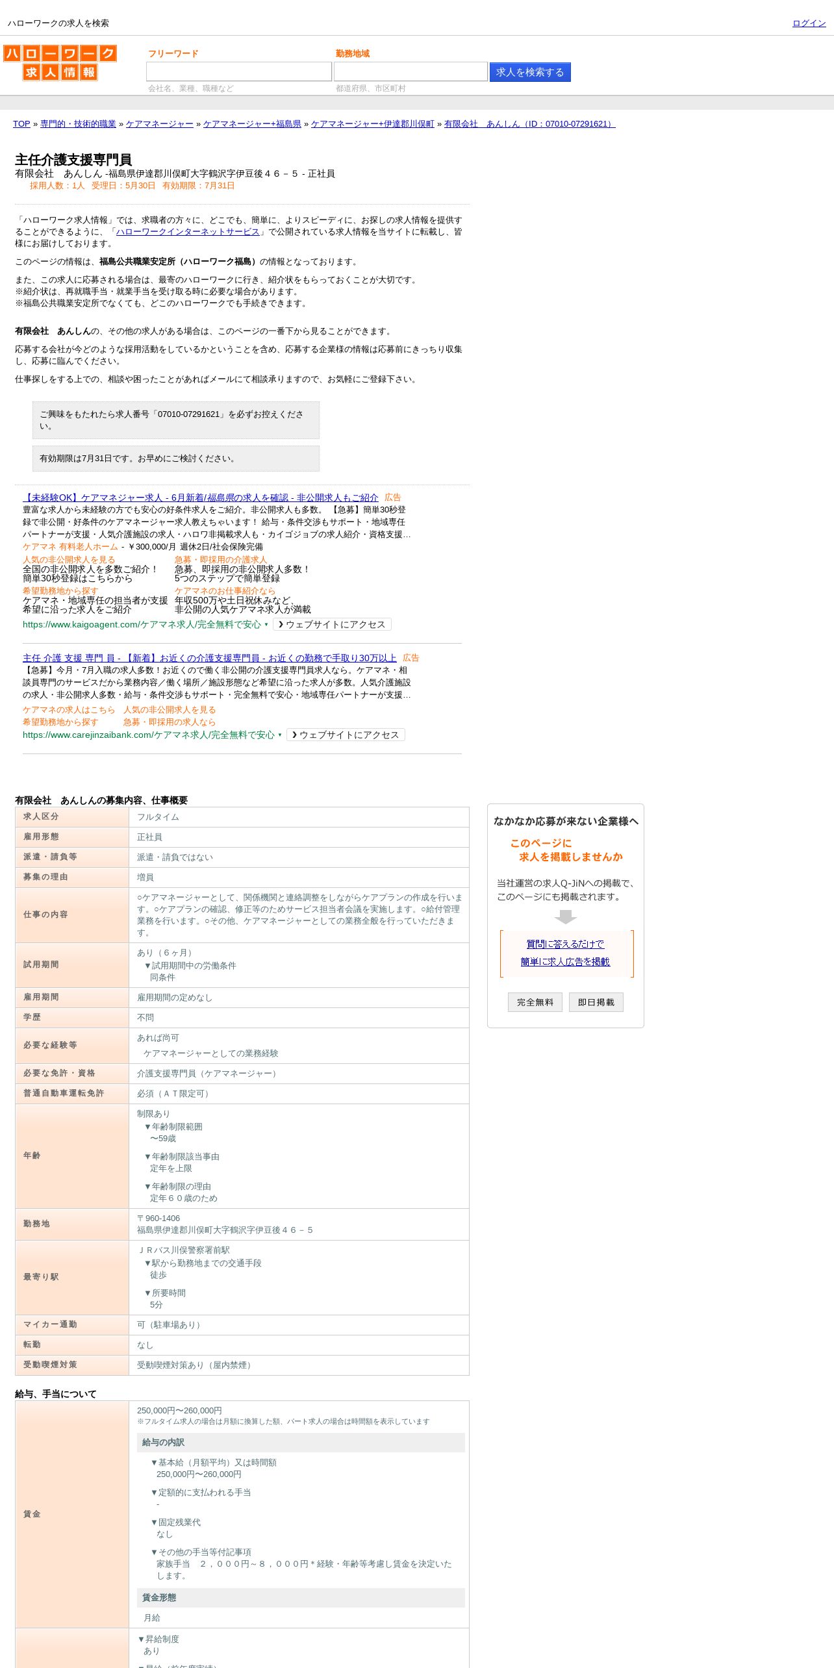
Task: Click 急募・即採用の介護求人 ad sublink
Action: point(221,560)
